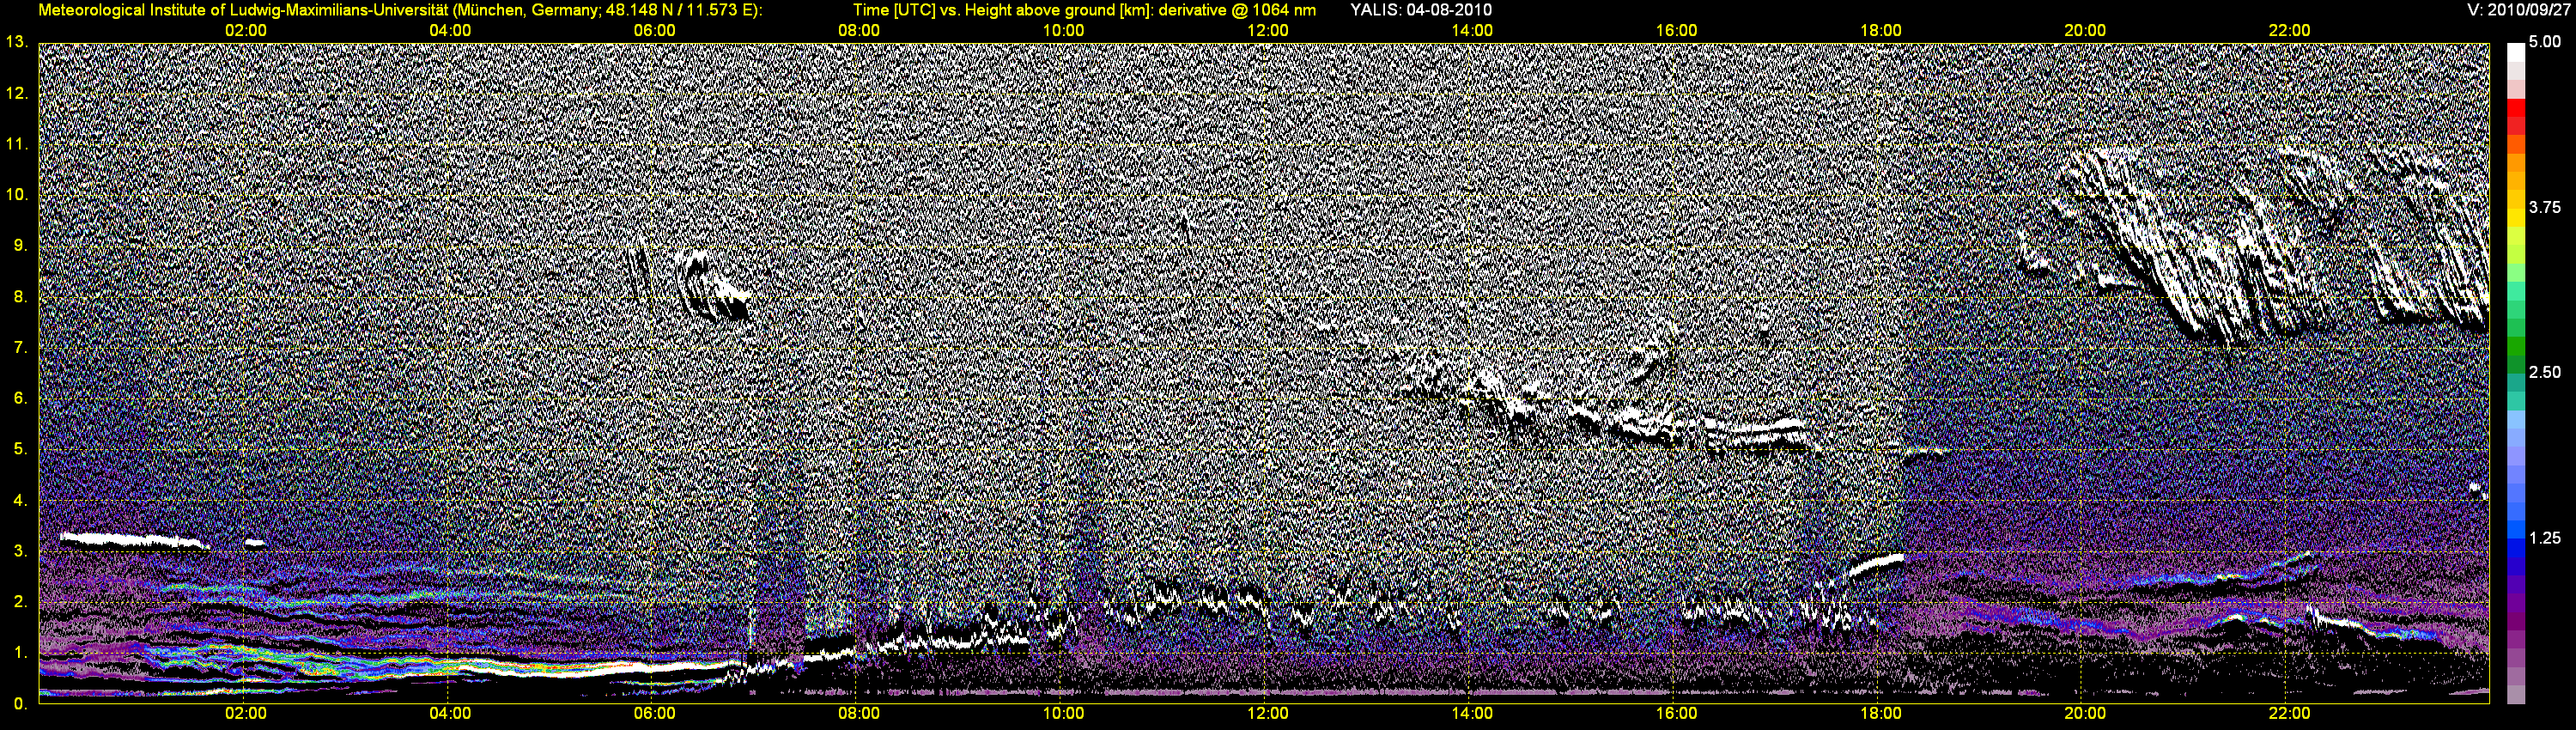Click the 'YALIS: 04-08-2010' label
Viewport: 2576px width, 730px height.
[1420, 10]
